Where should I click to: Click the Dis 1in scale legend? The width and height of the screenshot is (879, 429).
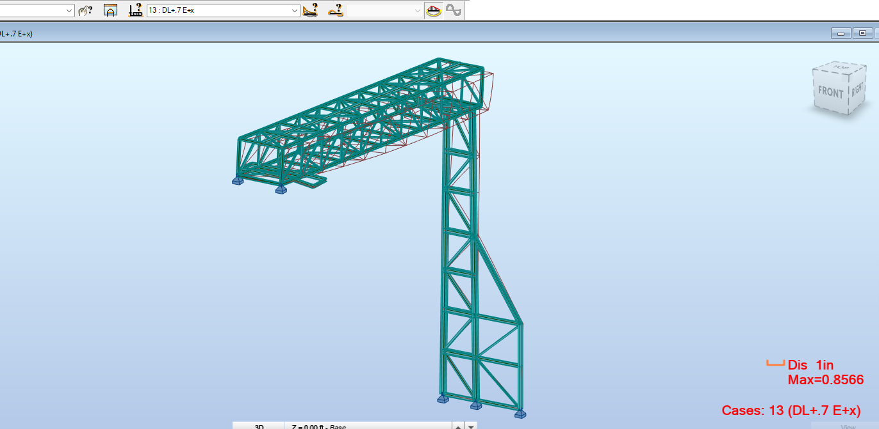click(x=800, y=365)
